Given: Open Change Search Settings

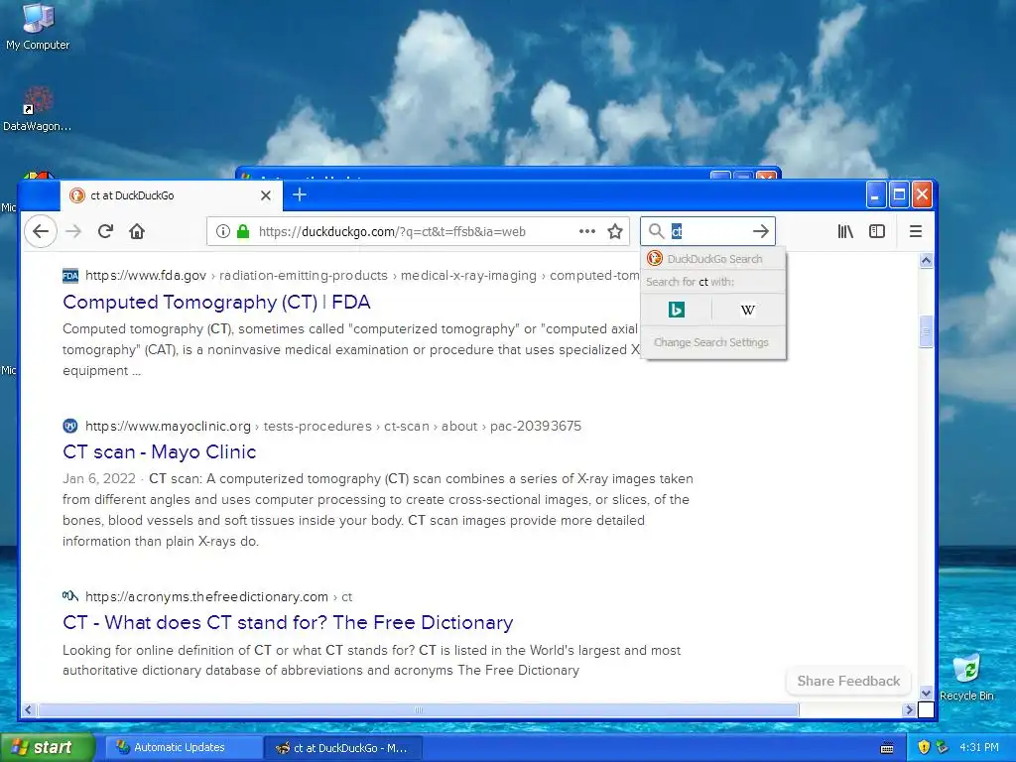Looking at the screenshot, I should click(x=710, y=342).
